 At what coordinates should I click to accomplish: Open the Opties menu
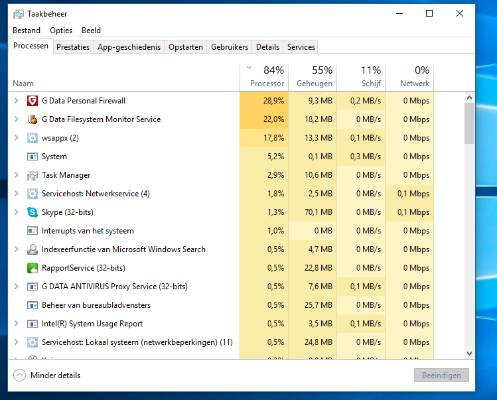tap(61, 31)
